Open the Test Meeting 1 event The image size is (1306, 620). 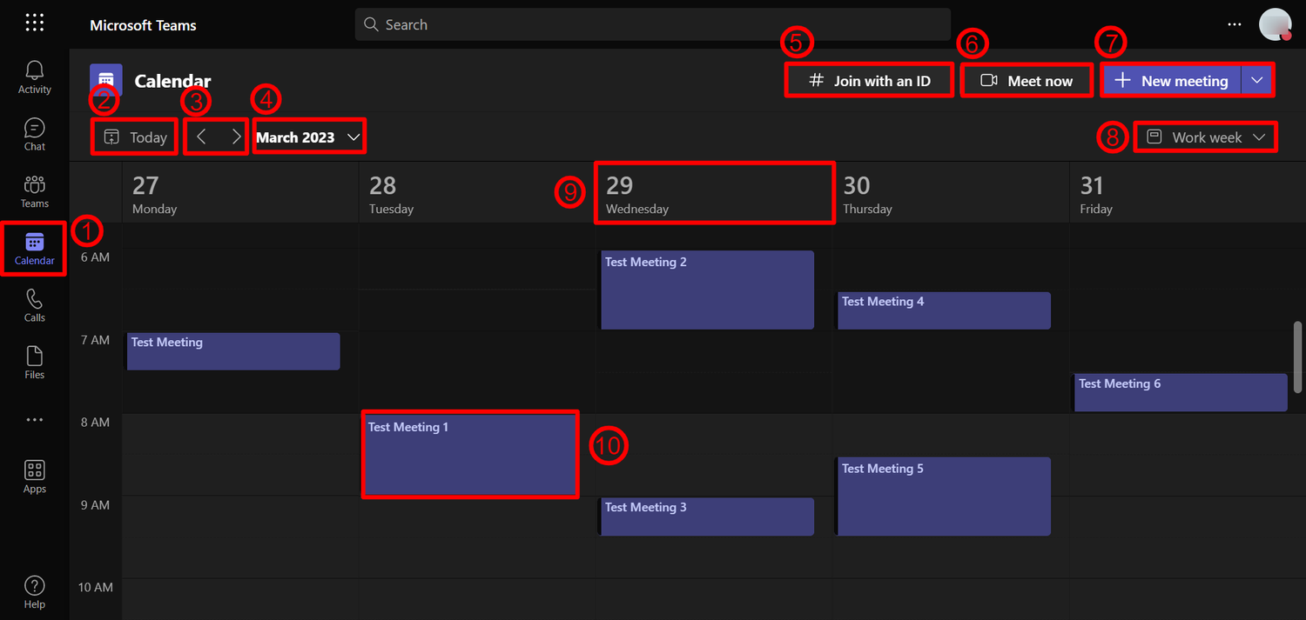470,454
